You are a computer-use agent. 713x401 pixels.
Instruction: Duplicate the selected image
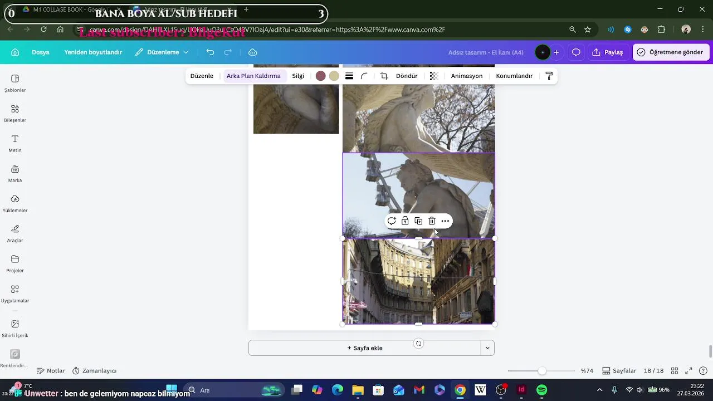point(418,221)
